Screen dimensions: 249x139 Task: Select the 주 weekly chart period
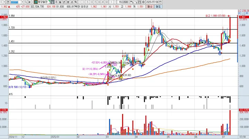[x=56, y=2]
